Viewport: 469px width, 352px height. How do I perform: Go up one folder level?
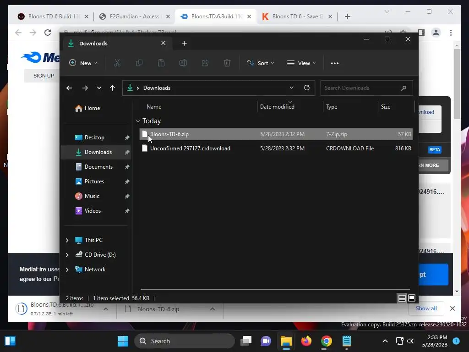tap(113, 88)
